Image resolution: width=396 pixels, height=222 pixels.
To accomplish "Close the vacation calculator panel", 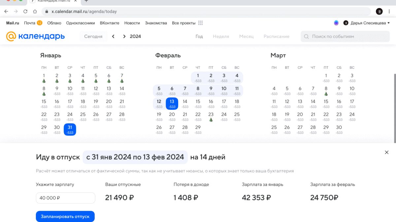I will click(x=387, y=152).
